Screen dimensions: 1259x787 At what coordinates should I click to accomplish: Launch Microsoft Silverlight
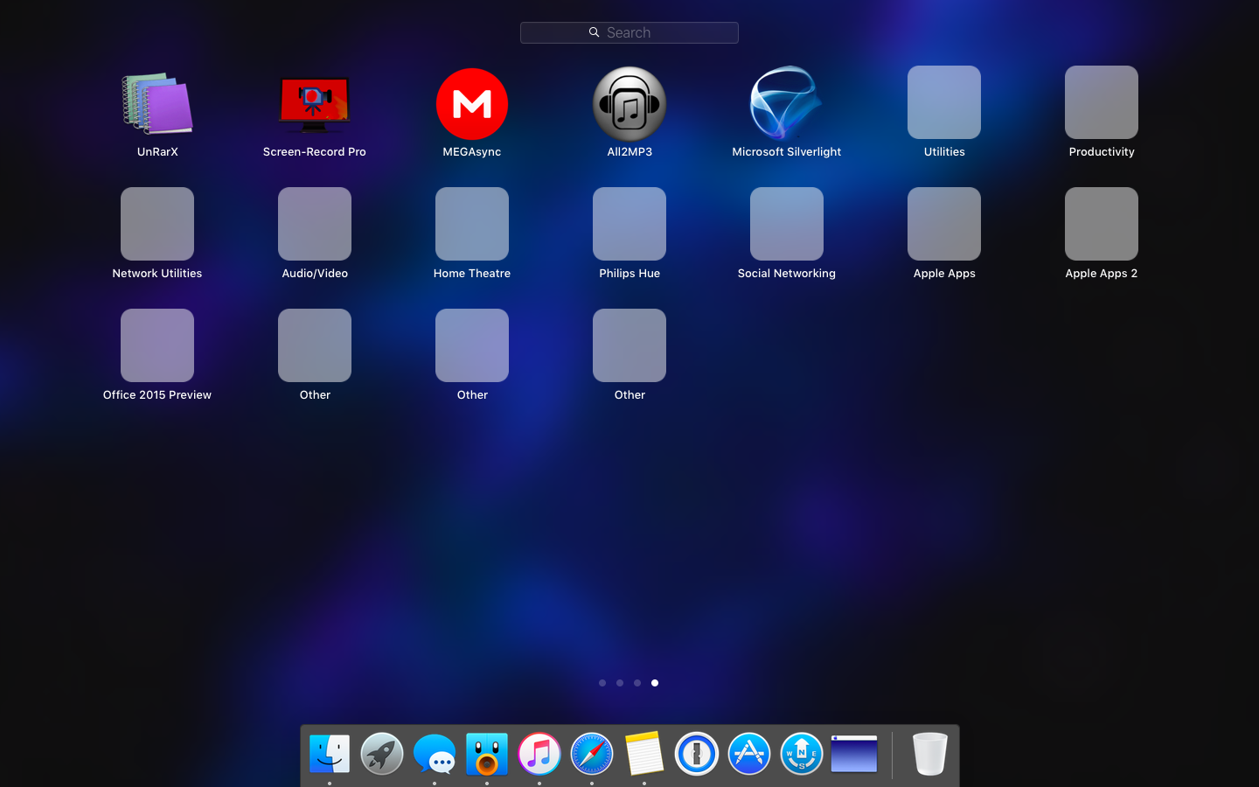pyautogui.click(x=787, y=103)
